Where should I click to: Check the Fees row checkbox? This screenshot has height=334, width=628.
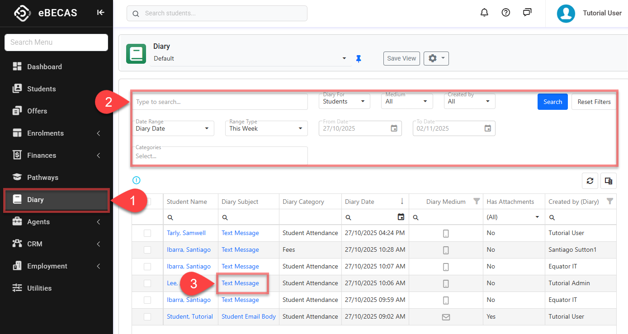147,250
